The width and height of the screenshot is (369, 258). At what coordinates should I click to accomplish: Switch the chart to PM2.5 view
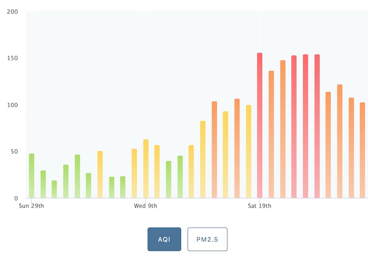point(207,239)
